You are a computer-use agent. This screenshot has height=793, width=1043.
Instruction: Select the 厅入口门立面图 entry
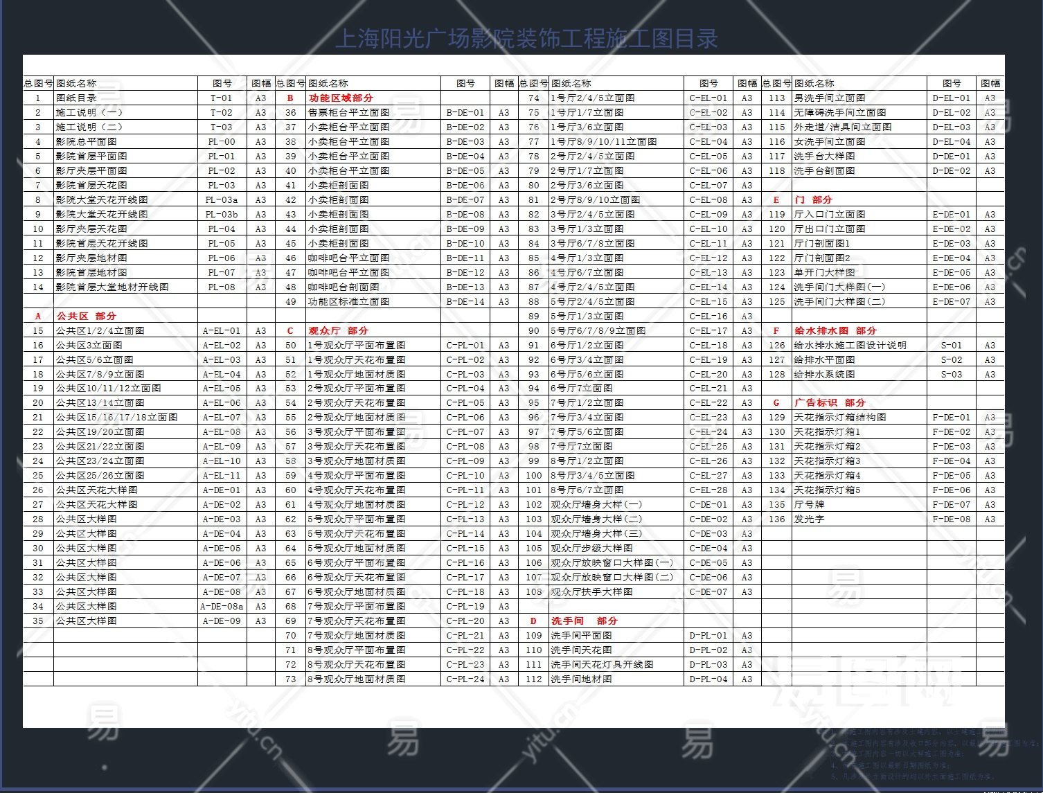click(830, 215)
